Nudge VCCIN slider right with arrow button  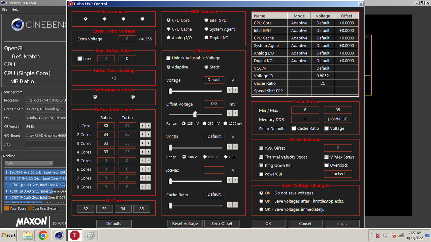[x=235, y=147]
